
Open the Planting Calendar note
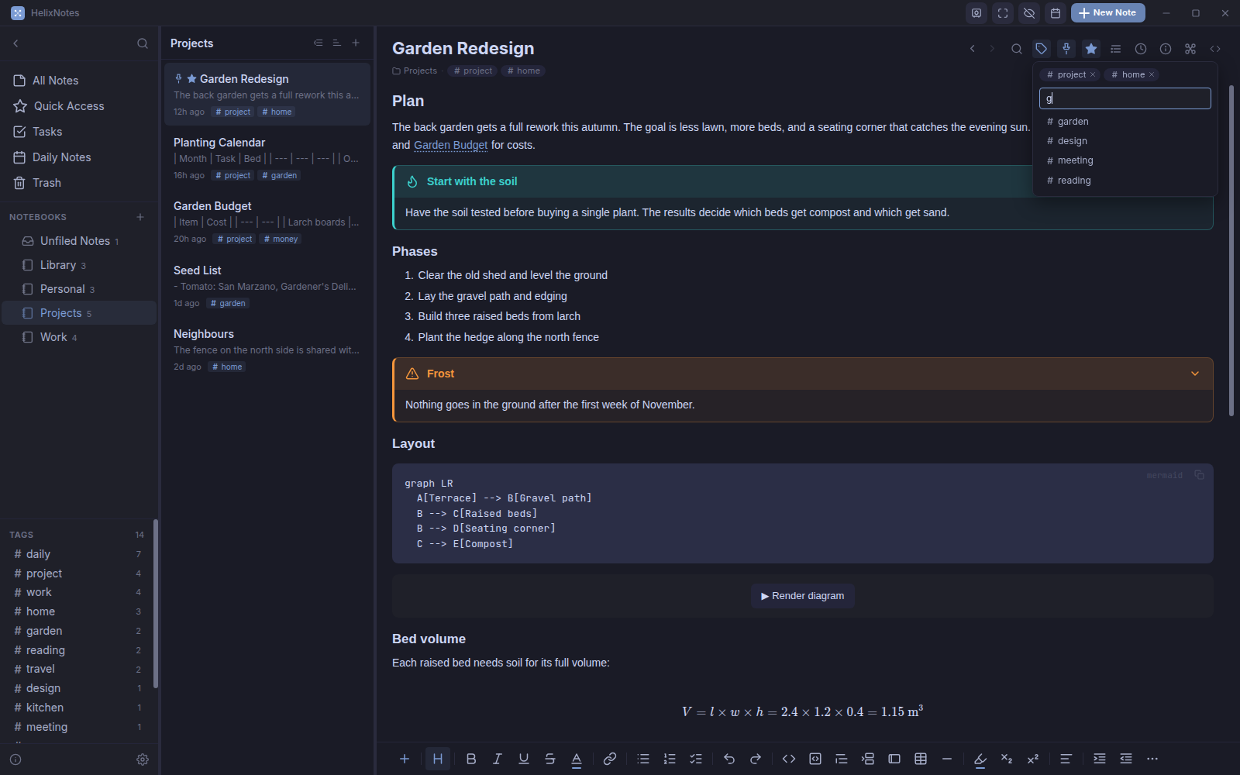pyautogui.click(x=267, y=158)
